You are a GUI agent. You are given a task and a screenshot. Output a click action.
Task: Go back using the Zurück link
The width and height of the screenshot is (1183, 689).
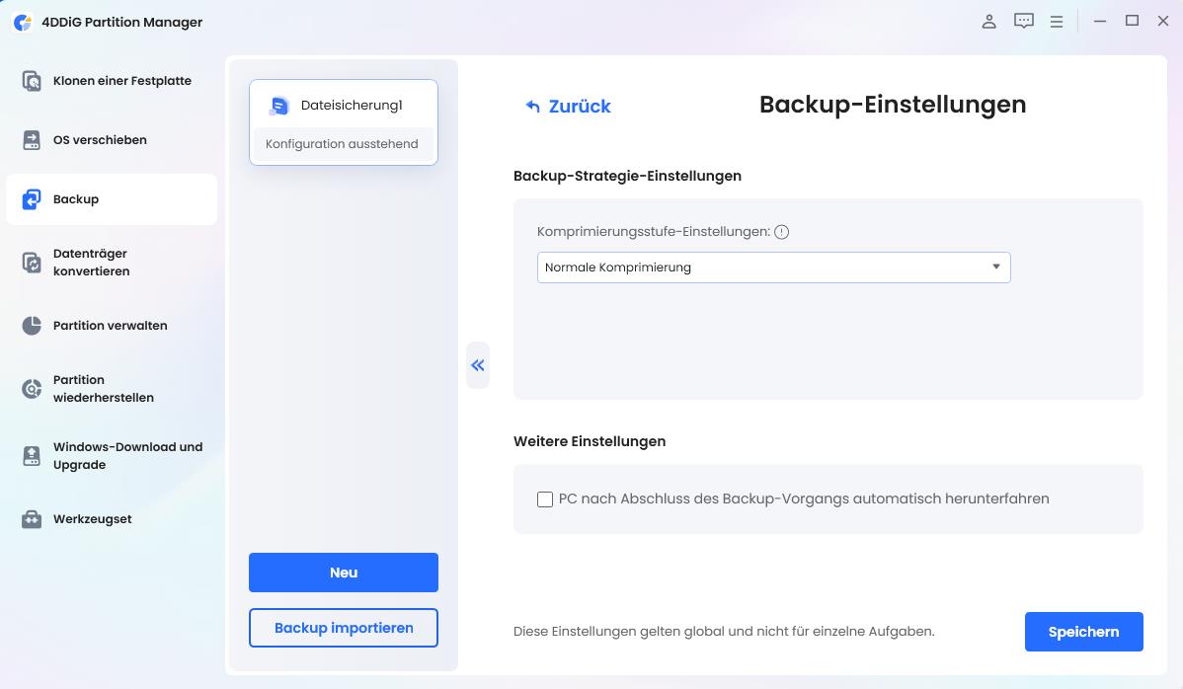click(x=568, y=105)
